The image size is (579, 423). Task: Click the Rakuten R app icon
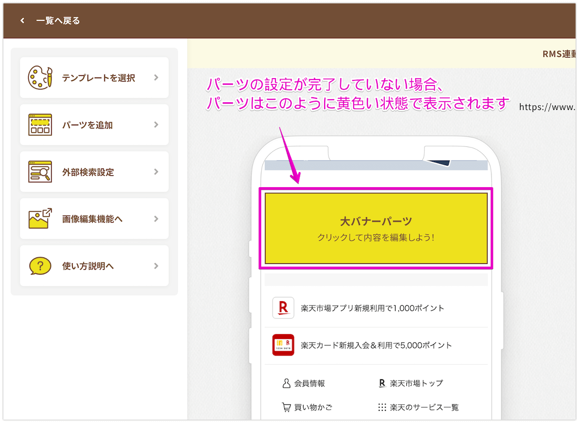283,308
